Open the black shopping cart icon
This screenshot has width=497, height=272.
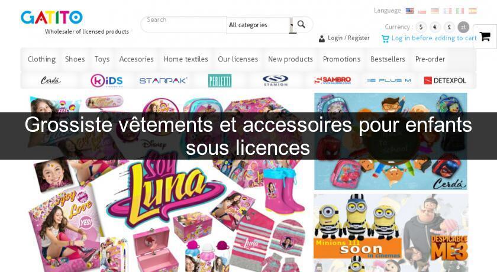pyautogui.click(x=485, y=37)
